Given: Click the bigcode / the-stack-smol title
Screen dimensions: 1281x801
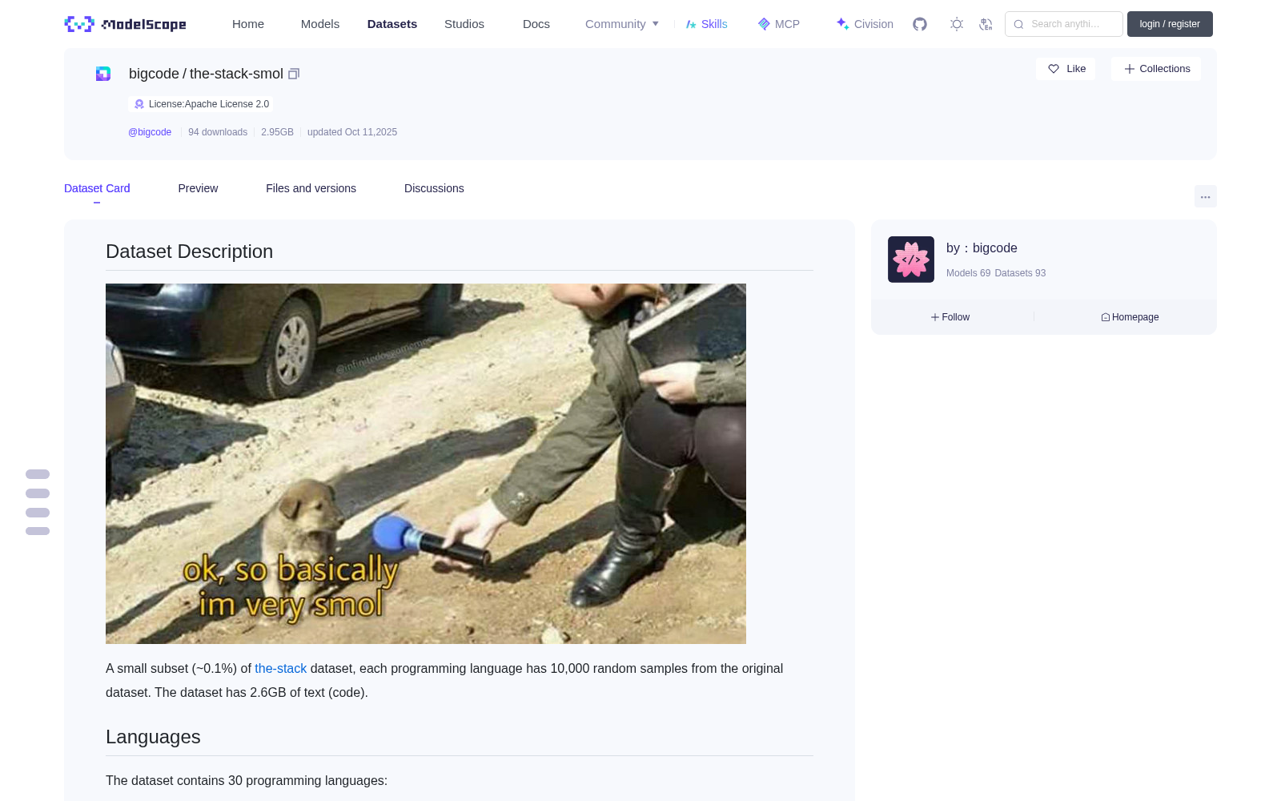Looking at the screenshot, I should point(206,74).
